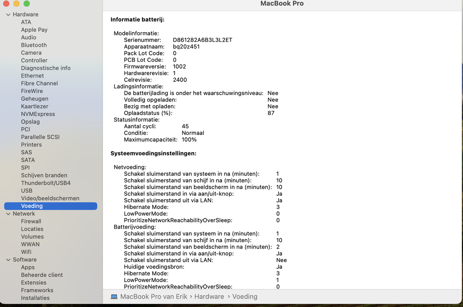Open Video/beeldschermen entry
The width and height of the screenshot is (463, 307).
pos(50,198)
